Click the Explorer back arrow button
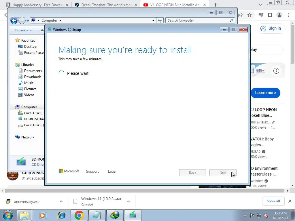The width and height of the screenshot is (295, 221). point(14,20)
